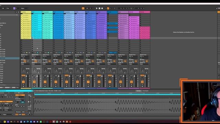Viewport: 220px width, 124px height.
Task: Arm track 6 for recording
Action: click(77, 86)
